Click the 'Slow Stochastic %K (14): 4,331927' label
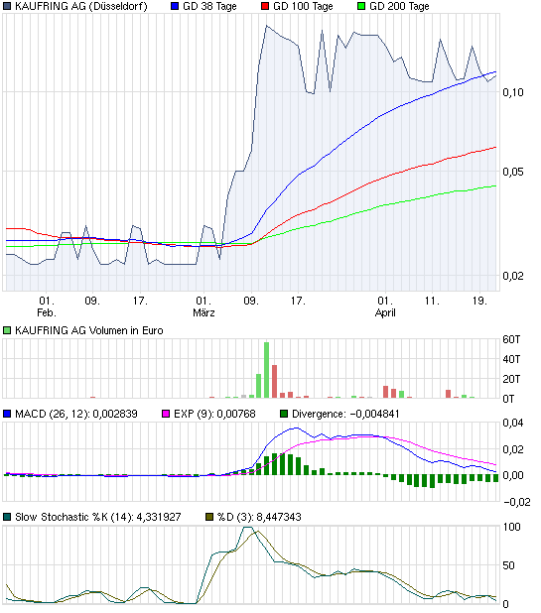Image resolution: width=541 pixels, height=613 pixels. pos(98,517)
